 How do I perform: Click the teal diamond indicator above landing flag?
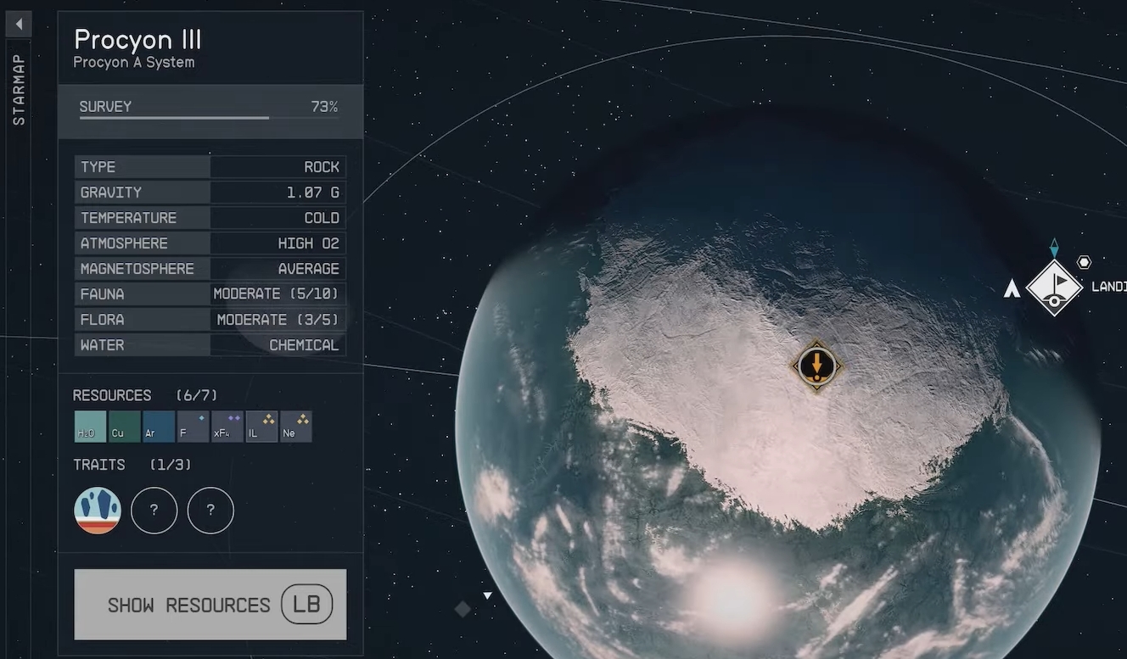1054,248
